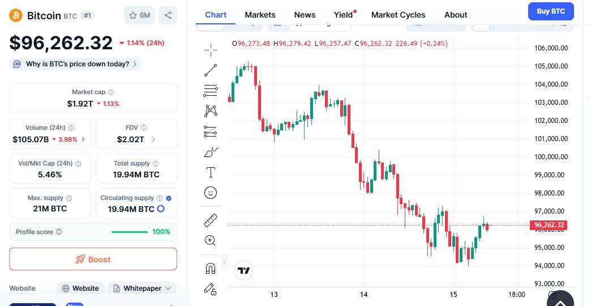
Task: Click the Profile score progress bar
Action: [130, 232]
